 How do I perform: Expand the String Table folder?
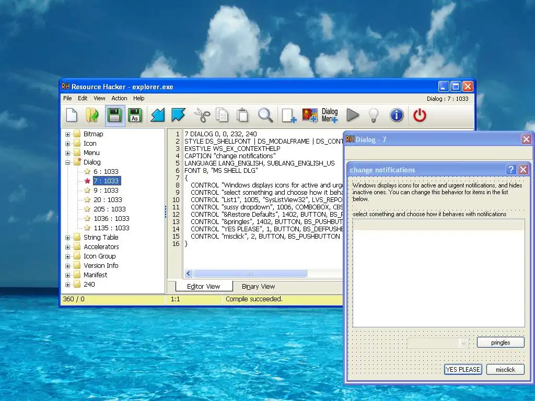[x=67, y=238]
